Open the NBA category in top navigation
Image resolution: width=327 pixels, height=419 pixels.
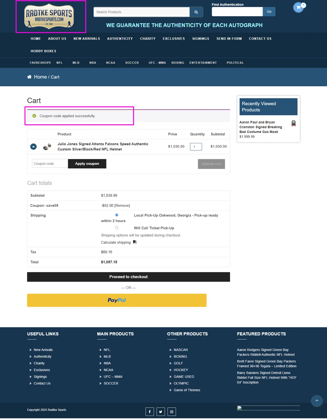point(93,63)
